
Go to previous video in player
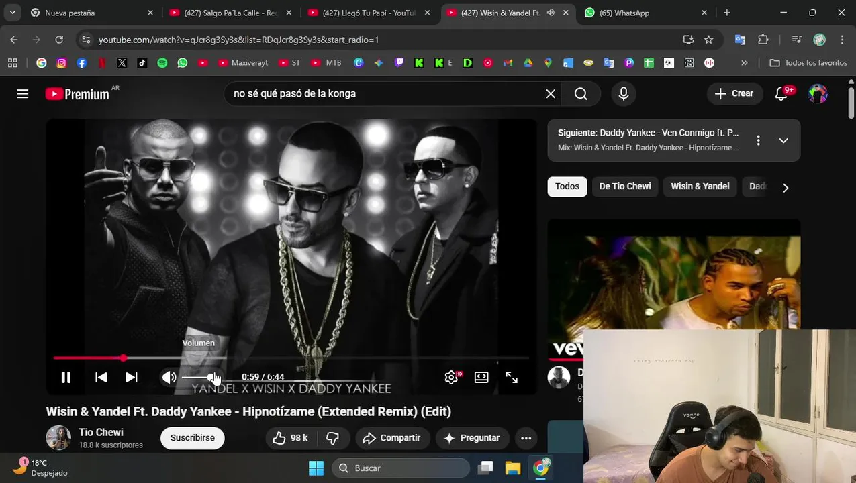point(101,378)
